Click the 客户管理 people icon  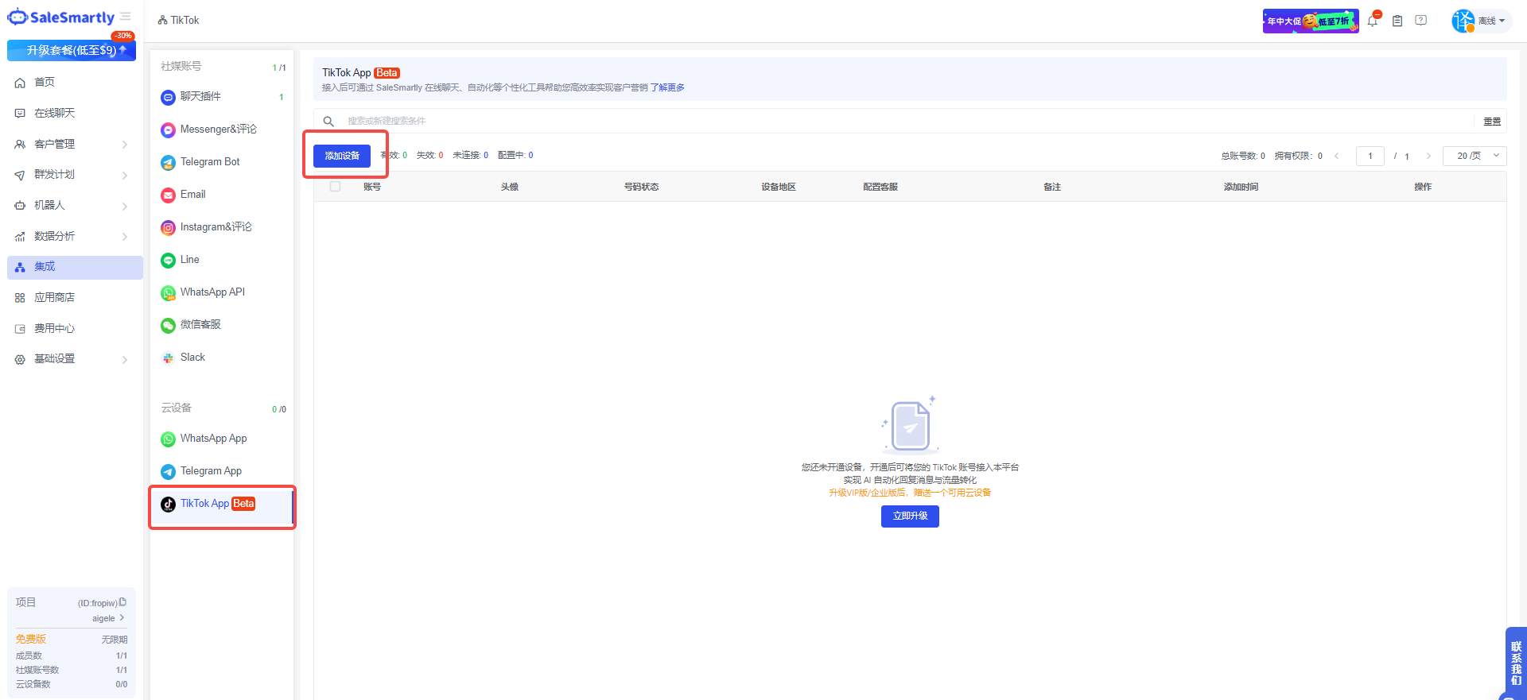pyautogui.click(x=20, y=145)
